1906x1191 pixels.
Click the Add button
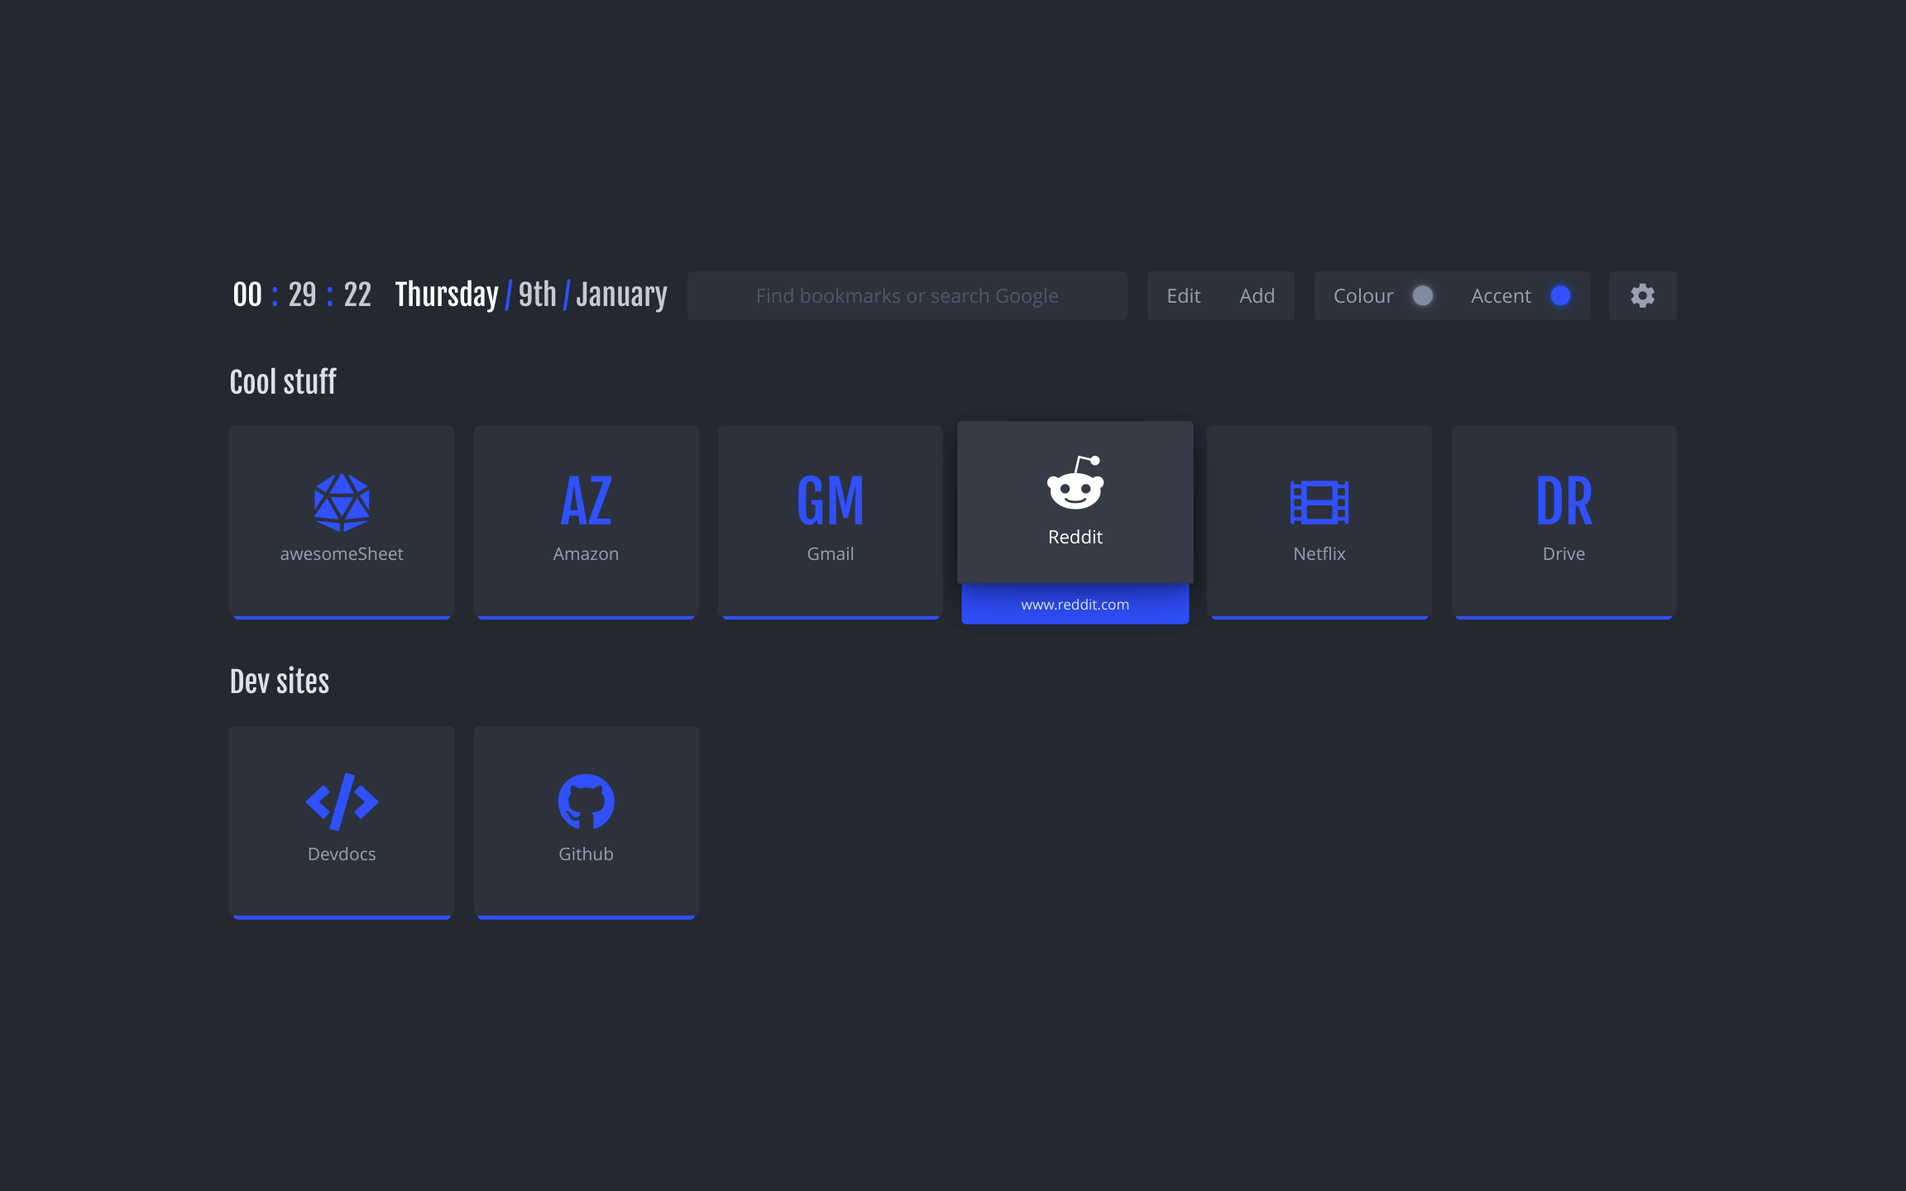point(1257,295)
